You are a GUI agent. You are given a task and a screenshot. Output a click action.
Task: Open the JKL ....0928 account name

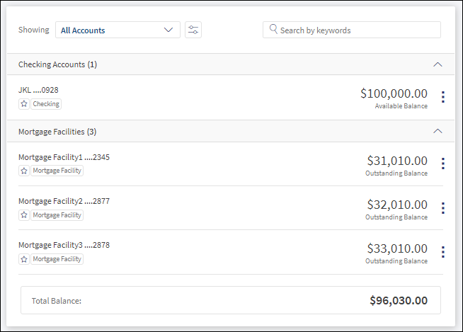click(x=38, y=90)
